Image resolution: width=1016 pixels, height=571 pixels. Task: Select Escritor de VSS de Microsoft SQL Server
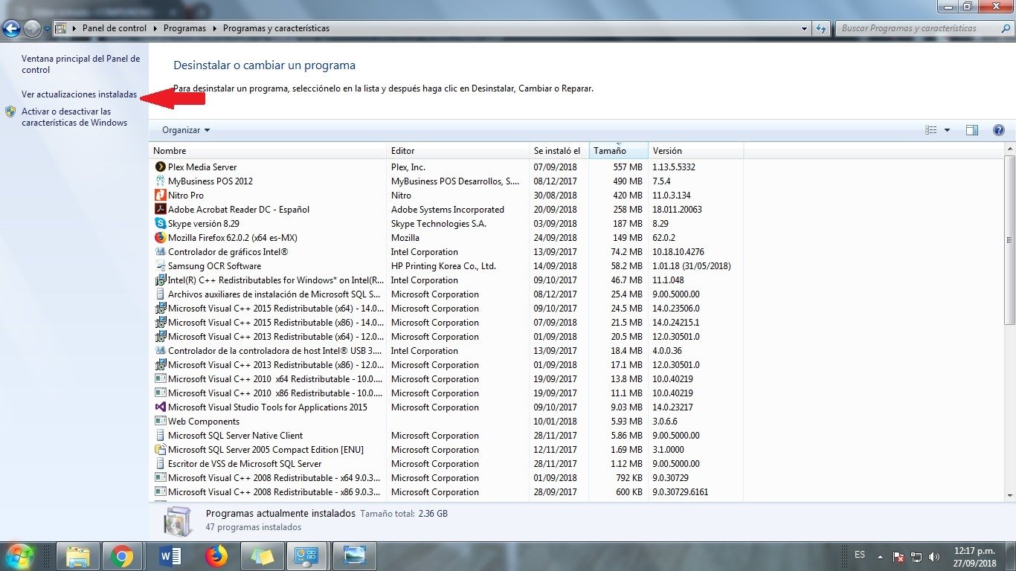[x=446, y=464]
